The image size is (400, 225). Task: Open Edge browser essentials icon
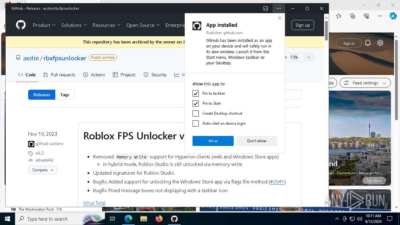(x=366, y=16)
